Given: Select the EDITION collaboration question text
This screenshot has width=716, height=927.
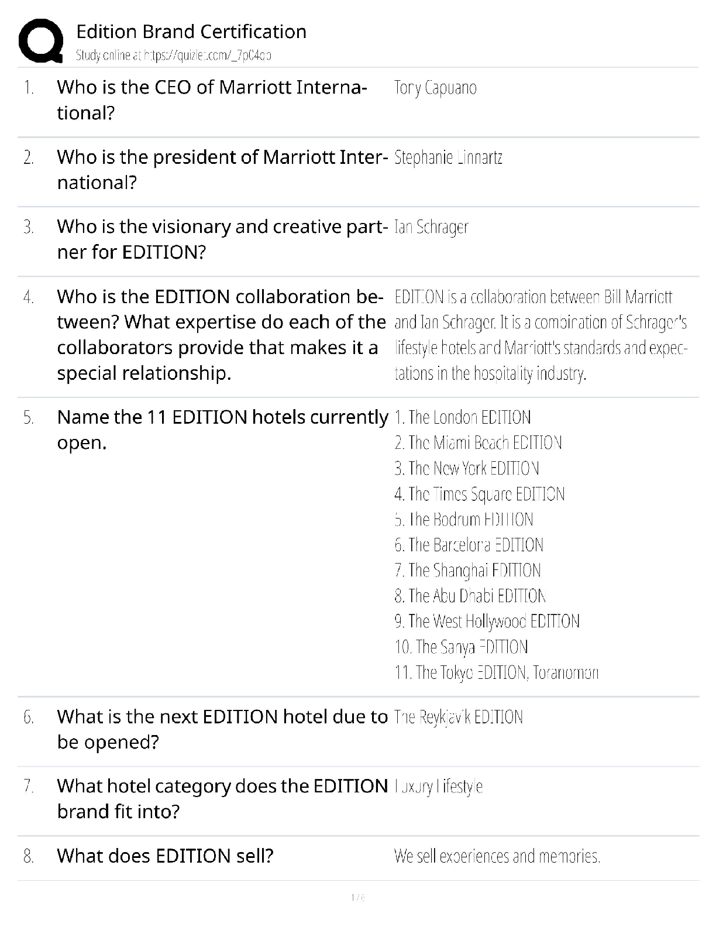Looking at the screenshot, I should click(x=221, y=334).
